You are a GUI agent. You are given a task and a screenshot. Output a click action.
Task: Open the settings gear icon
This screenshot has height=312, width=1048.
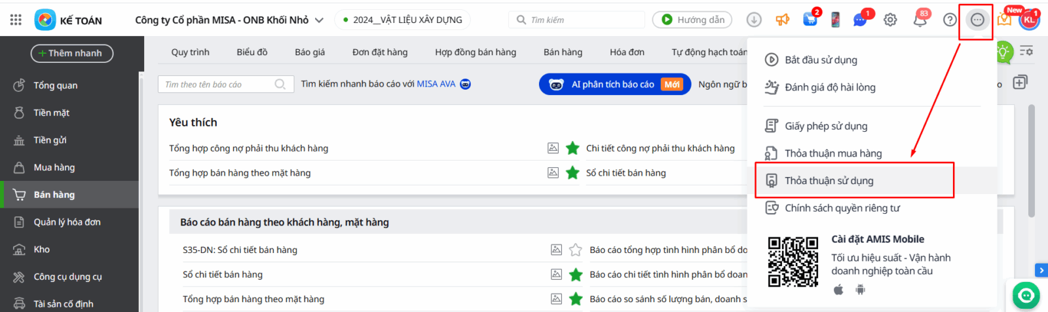pos(890,20)
